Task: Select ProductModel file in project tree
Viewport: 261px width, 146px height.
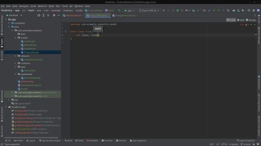Action: point(33,52)
